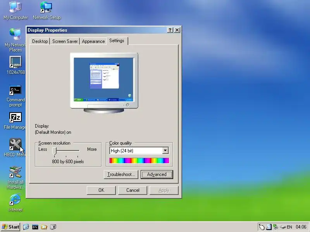
Task: Click the Advanced button
Action: [157, 175]
